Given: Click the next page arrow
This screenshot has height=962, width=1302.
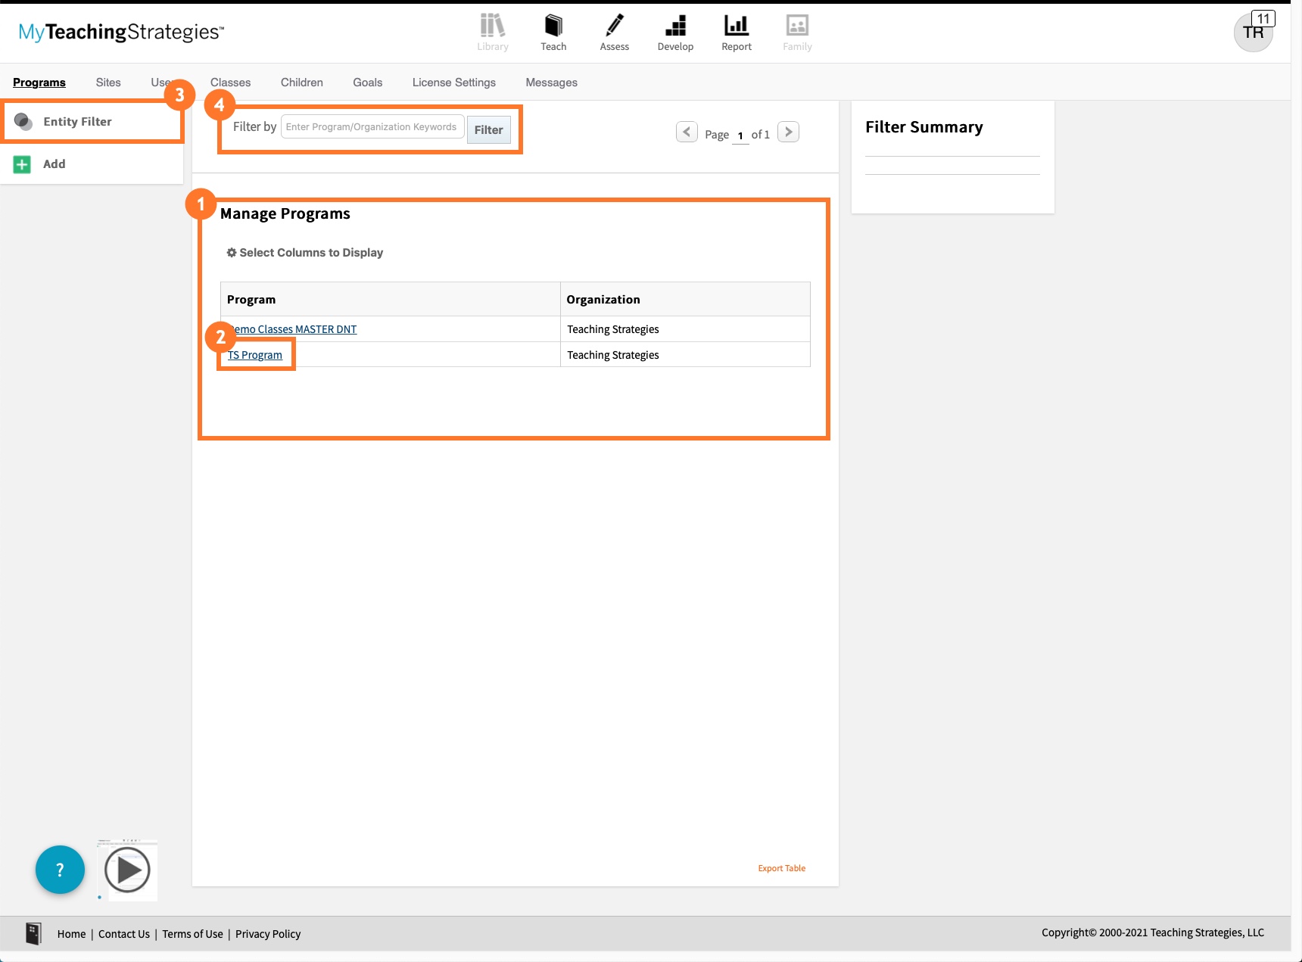Looking at the screenshot, I should (x=788, y=132).
